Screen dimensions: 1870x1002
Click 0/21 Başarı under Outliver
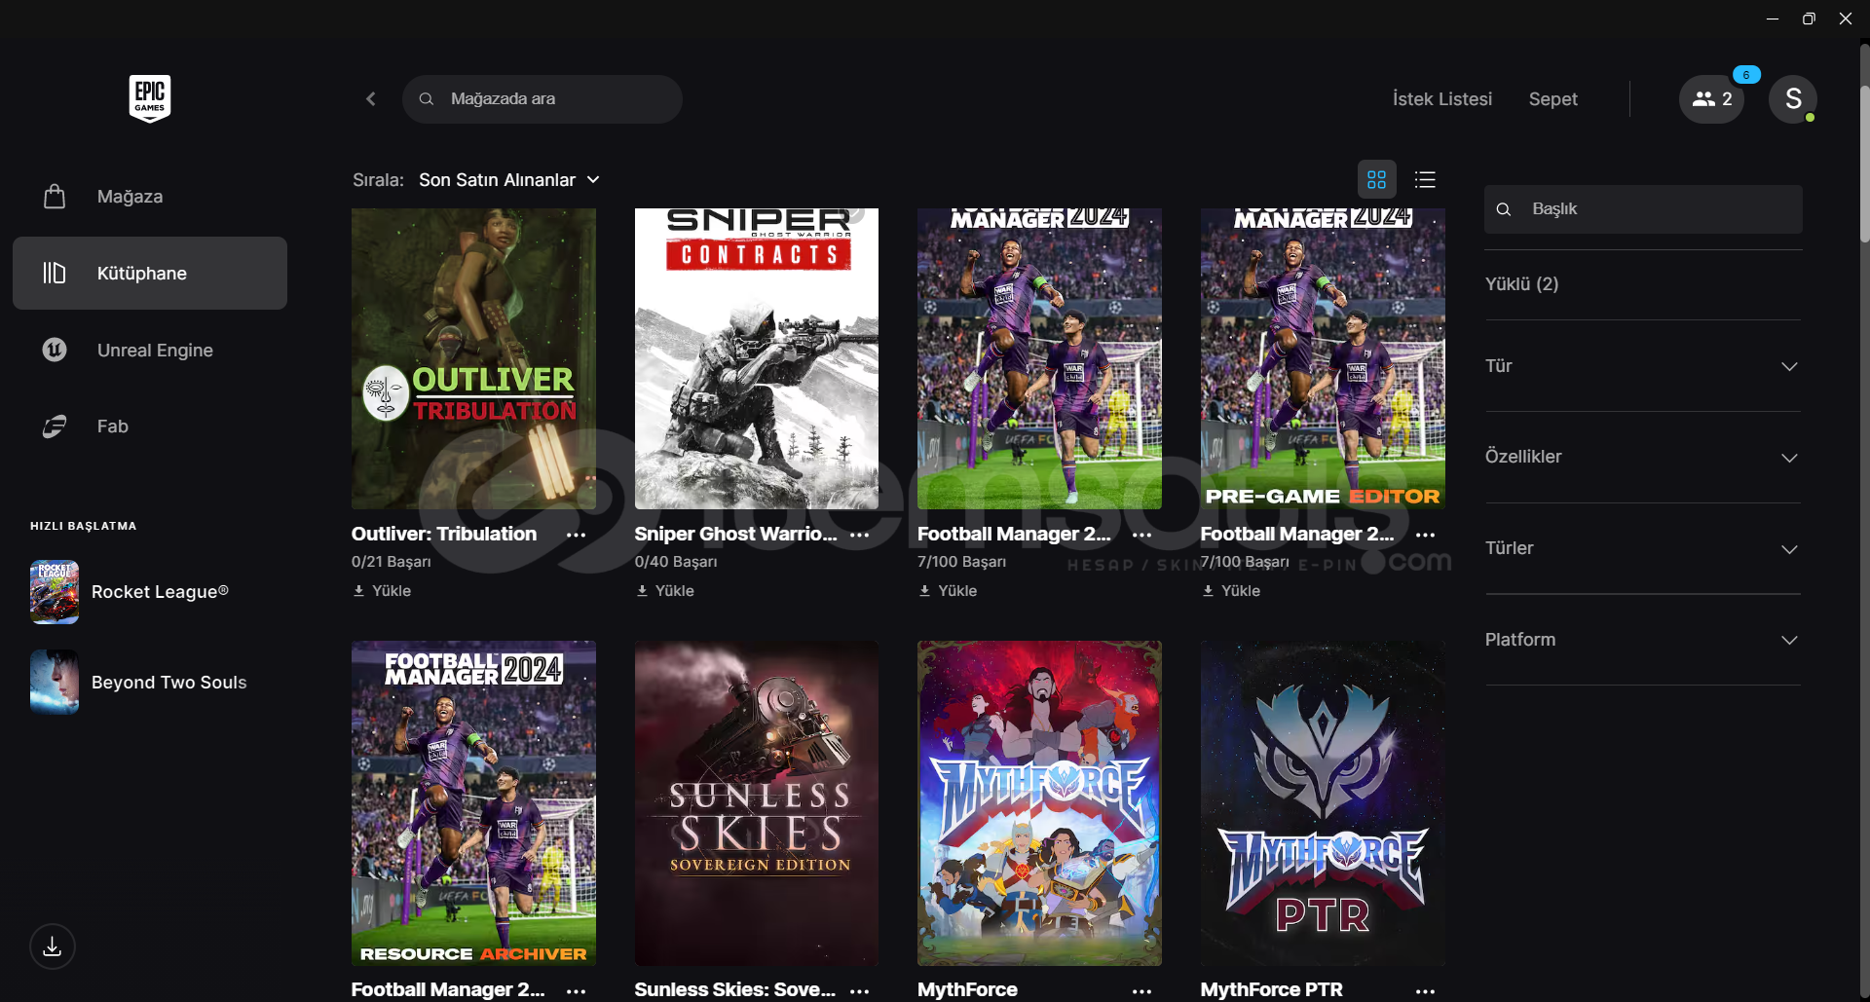click(x=392, y=562)
